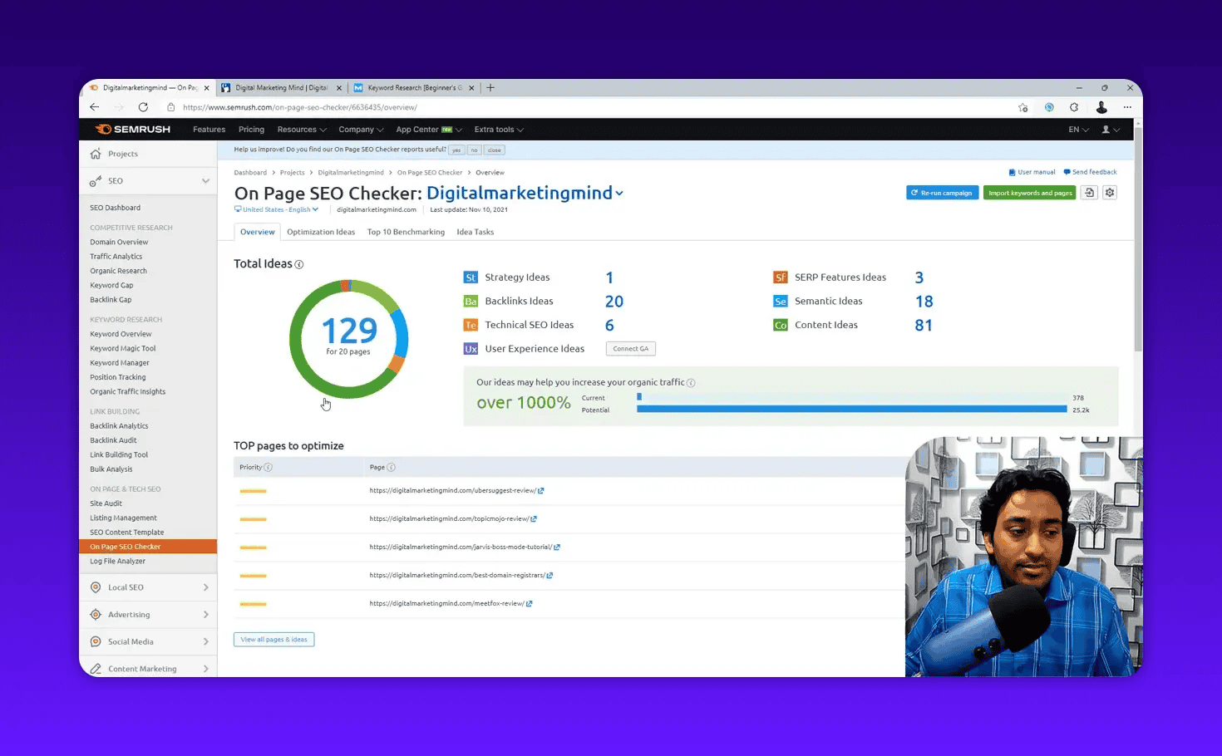The height and width of the screenshot is (756, 1222).
Task: Select the Content Marketing icon
Action: pyautogui.click(x=96, y=668)
